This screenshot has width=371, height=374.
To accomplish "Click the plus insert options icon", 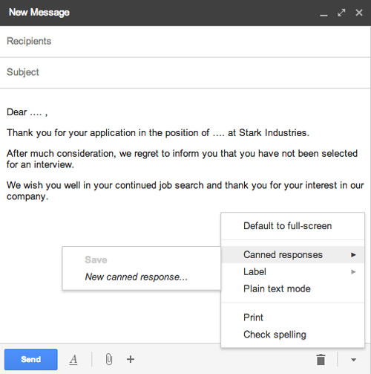I will pyautogui.click(x=131, y=359).
